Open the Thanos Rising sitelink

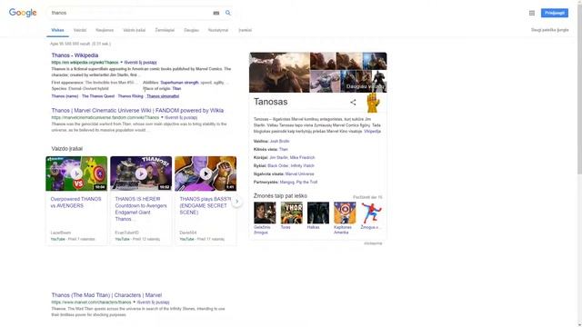130,96
